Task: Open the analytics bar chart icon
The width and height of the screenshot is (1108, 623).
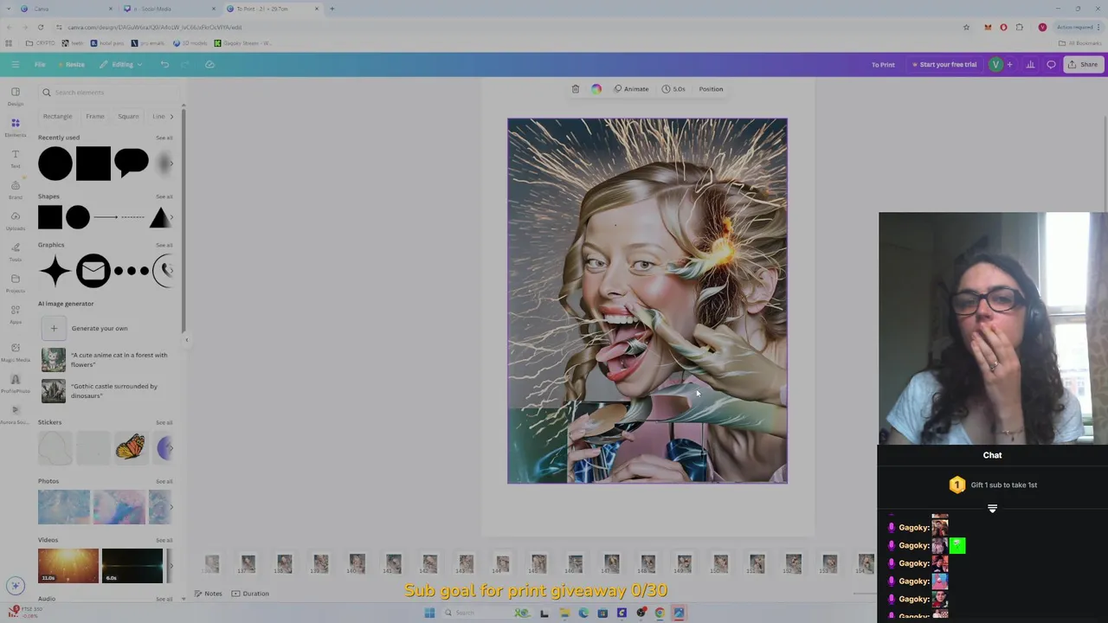Action: [x=1030, y=64]
